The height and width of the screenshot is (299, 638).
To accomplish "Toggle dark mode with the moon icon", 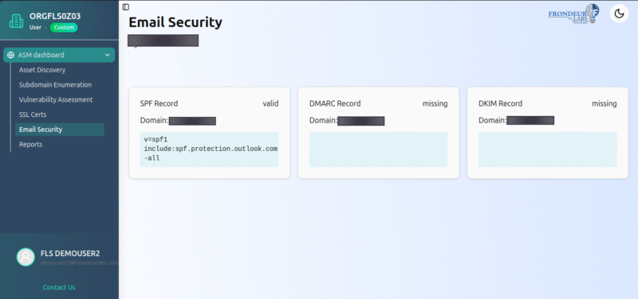I will [619, 14].
